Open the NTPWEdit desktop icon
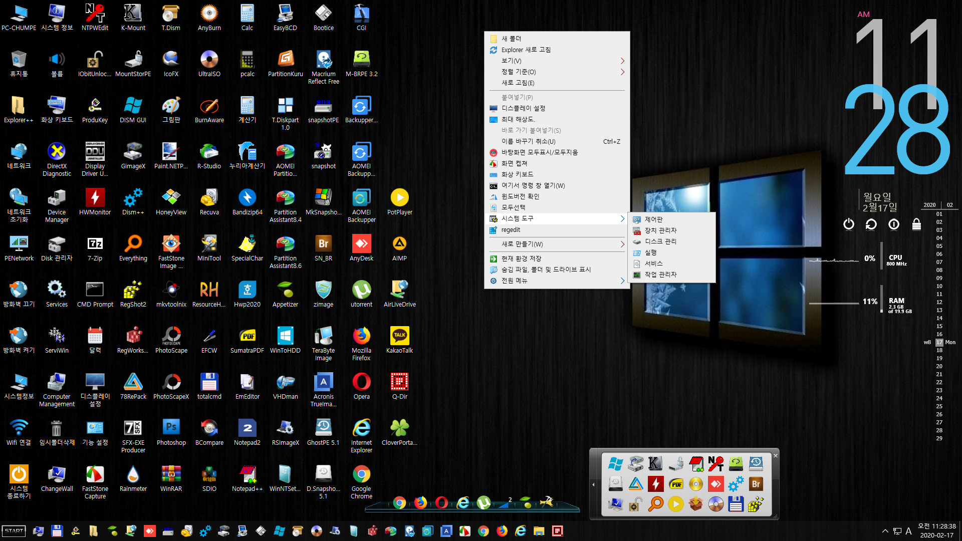This screenshot has width=962, height=541. click(x=95, y=18)
